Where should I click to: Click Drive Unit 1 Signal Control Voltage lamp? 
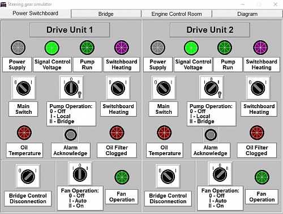[52, 48]
